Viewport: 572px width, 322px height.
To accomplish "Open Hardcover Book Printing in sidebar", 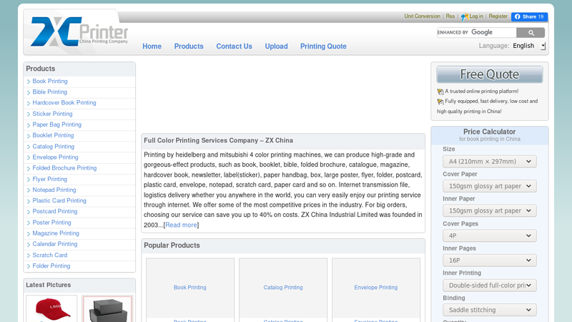I will pos(64,102).
